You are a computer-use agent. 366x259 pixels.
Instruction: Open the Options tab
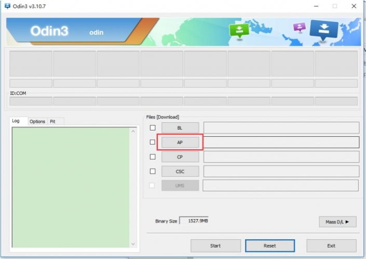pyautogui.click(x=37, y=121)
